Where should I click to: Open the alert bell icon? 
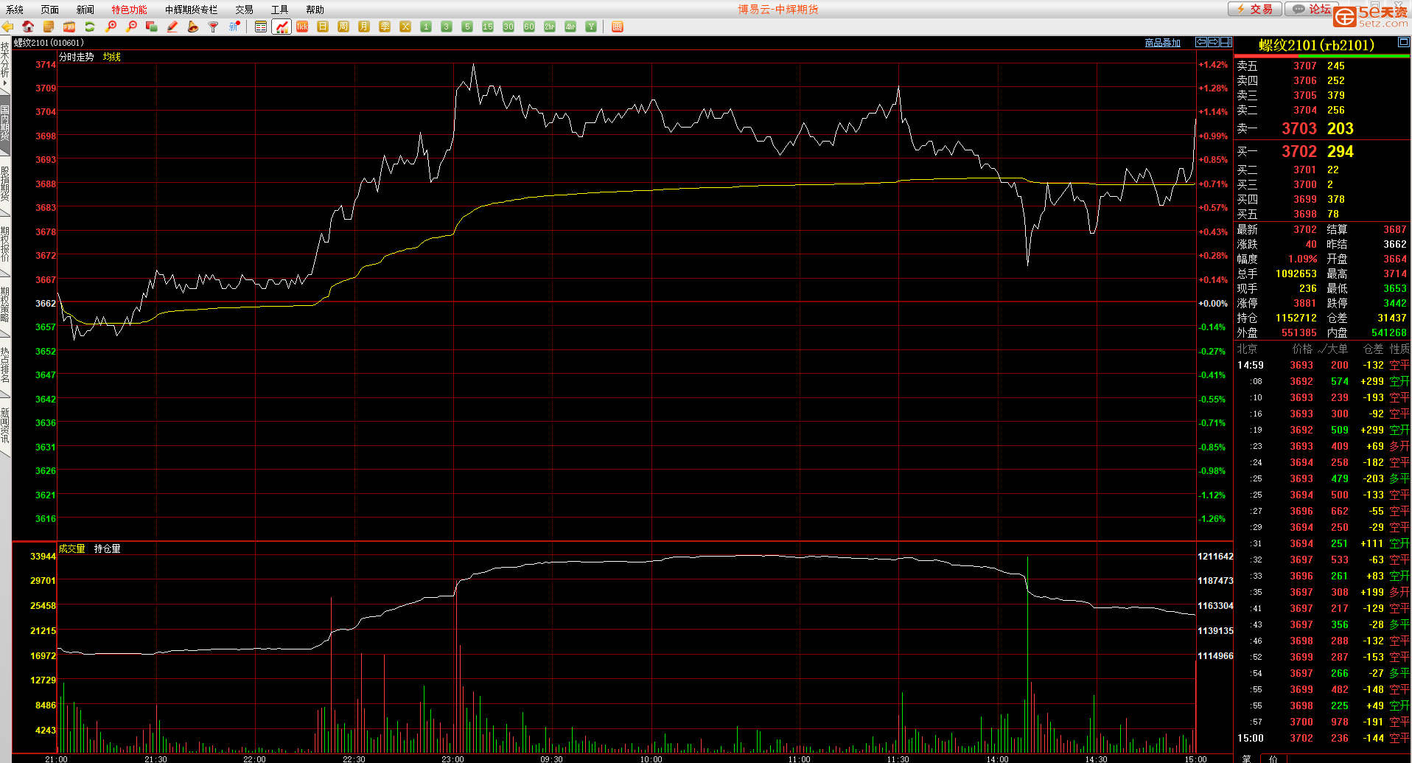coord(193,27)
